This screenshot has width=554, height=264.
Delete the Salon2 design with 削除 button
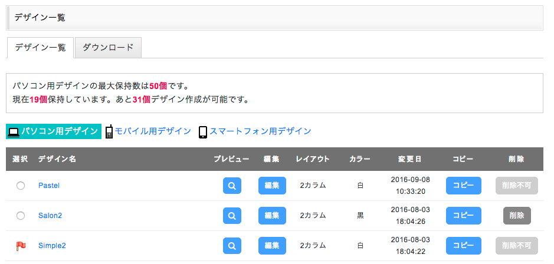516,216
